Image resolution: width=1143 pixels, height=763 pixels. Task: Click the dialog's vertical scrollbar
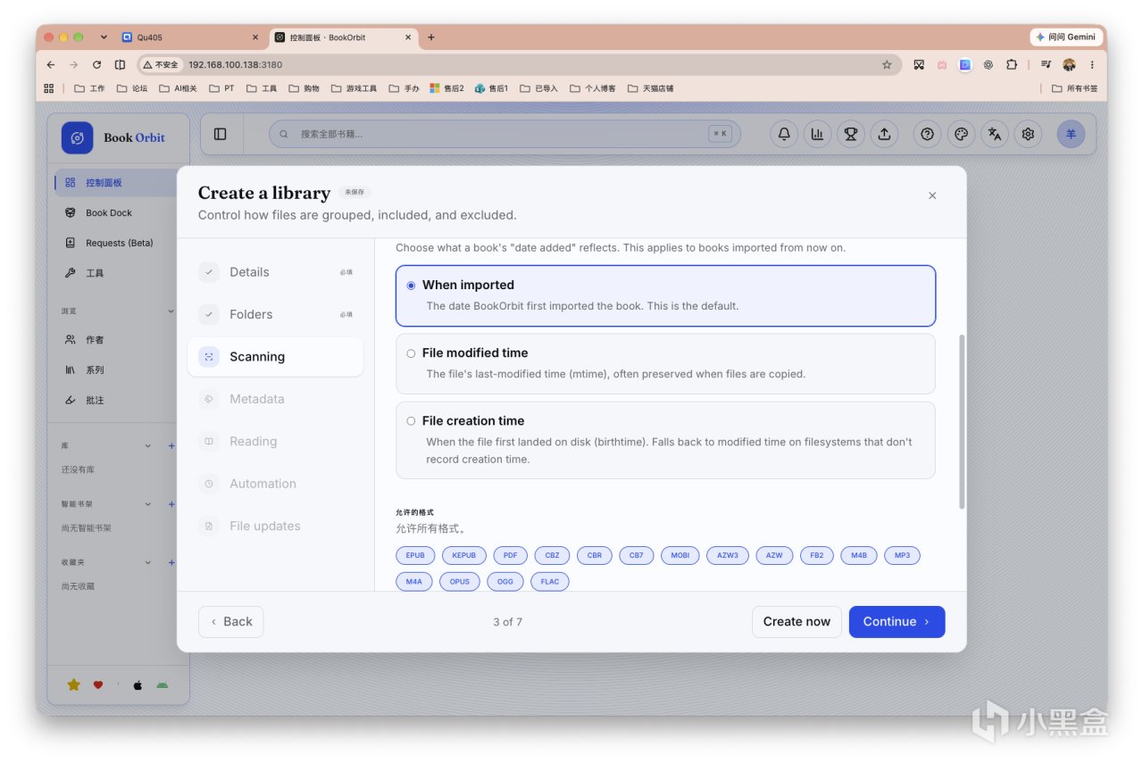point(961,422)
